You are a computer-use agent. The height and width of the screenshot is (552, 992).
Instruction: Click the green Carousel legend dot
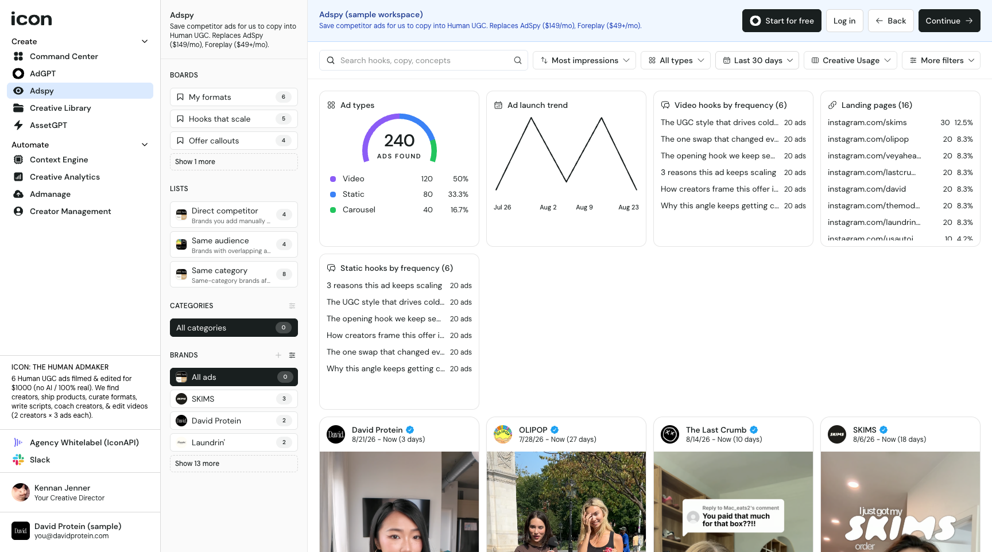[x=333, y=210]
